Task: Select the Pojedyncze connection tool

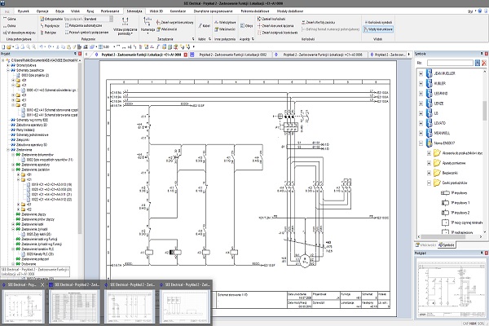Action: coord(50,26)
